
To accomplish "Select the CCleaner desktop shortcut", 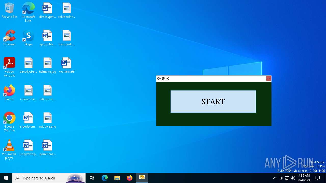I will pos(9,38).
